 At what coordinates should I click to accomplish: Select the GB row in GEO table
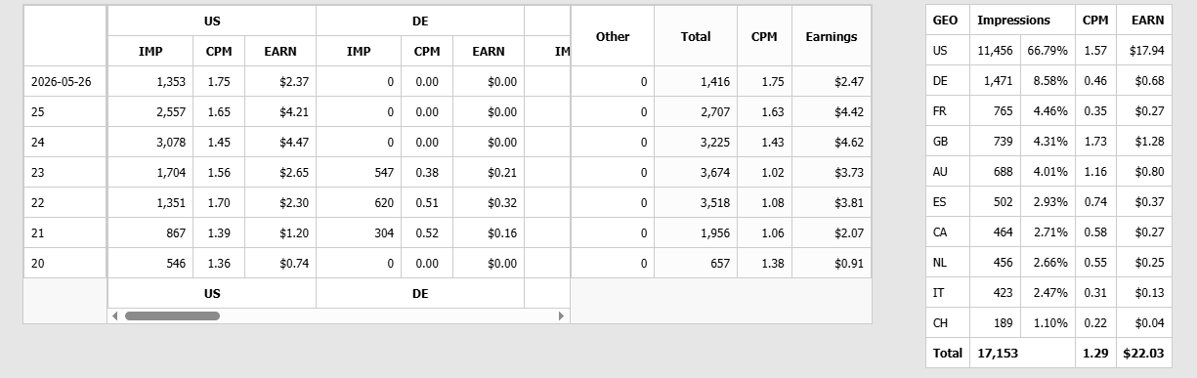(1048, 142)
